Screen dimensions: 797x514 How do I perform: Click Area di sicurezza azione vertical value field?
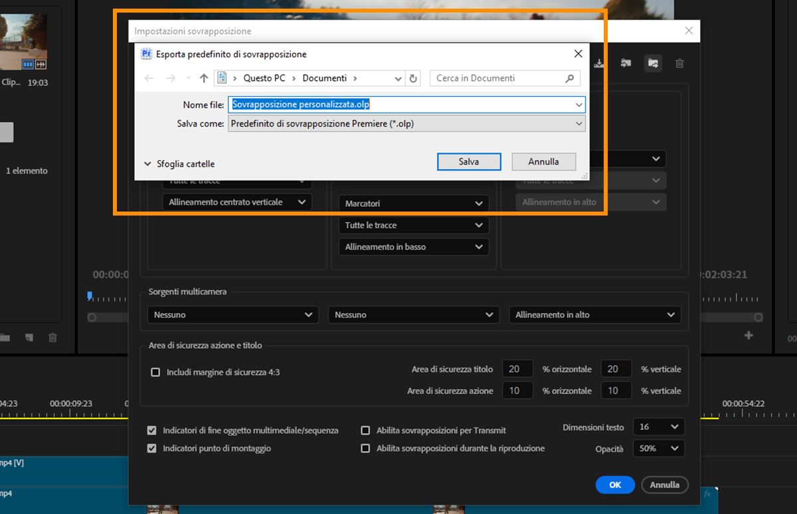tap(616, 391)
